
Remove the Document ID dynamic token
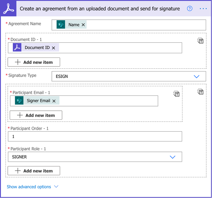click(53, 48)
